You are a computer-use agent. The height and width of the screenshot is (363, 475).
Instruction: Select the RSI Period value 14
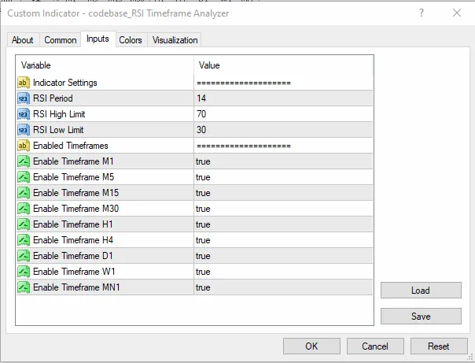coord(201,98)
